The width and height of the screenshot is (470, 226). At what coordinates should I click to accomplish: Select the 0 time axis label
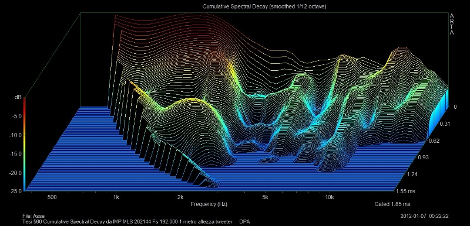click(455, 107)
